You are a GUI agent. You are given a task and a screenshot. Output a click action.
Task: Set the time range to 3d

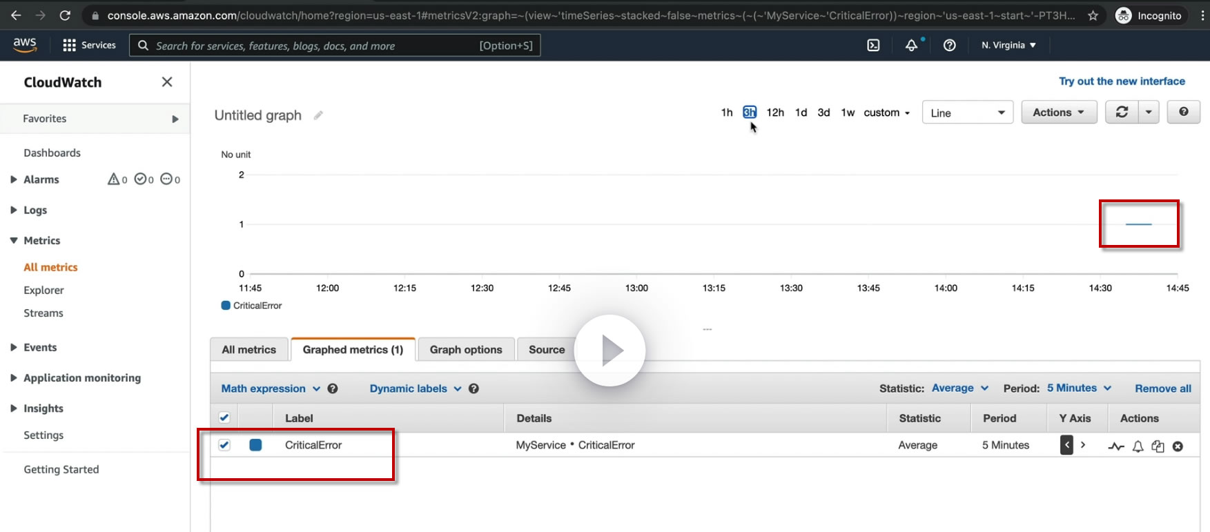point(823,112)
